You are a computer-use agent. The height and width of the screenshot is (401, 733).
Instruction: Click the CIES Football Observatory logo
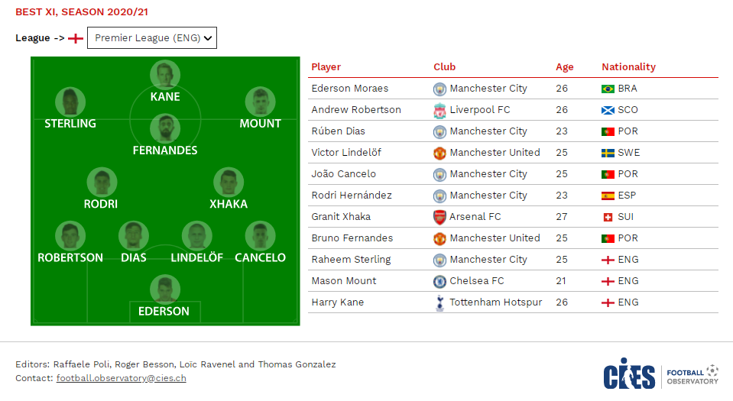tap(660, 374)
